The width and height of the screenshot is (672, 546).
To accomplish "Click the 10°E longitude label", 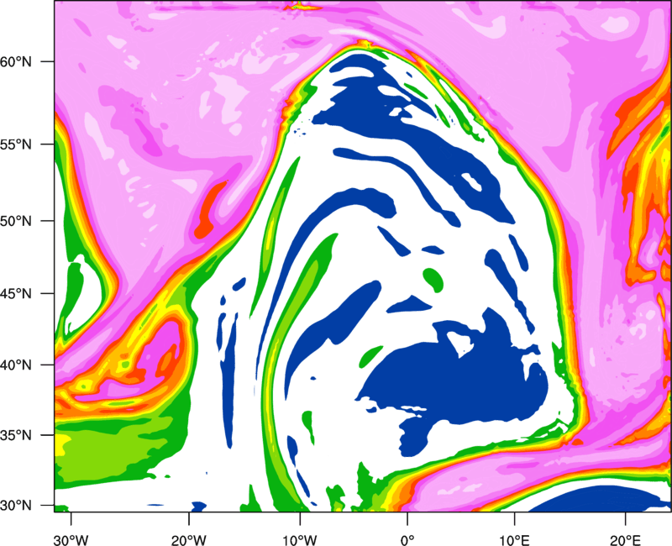I will click(514, 539).
